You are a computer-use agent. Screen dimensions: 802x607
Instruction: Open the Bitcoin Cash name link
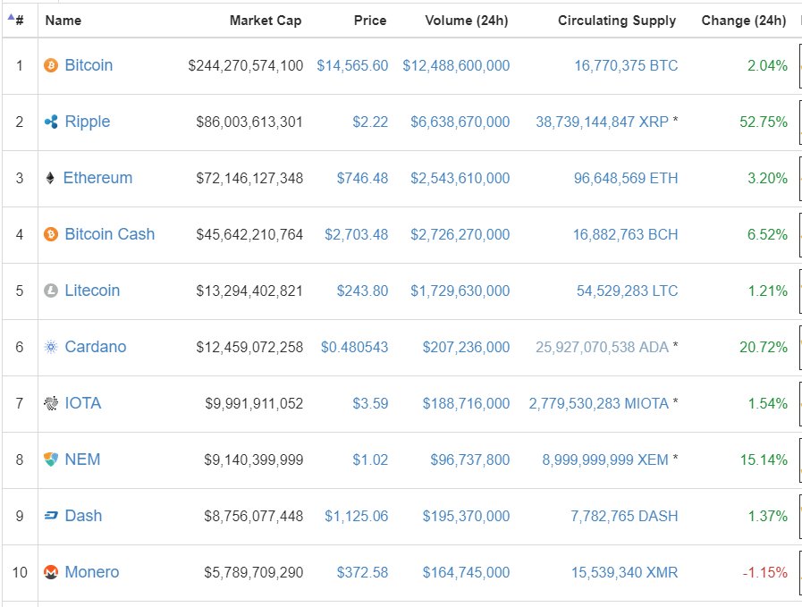coord(109,234)
